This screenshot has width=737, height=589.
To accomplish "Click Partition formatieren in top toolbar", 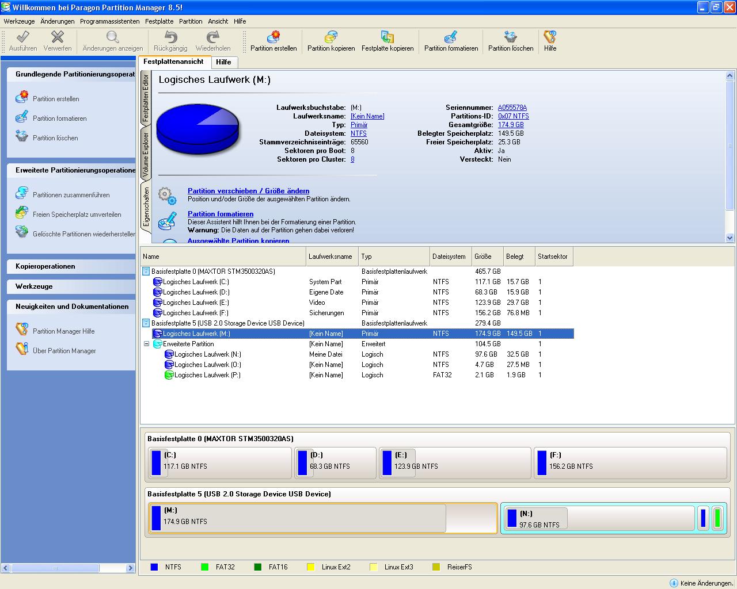I will 451,41.
